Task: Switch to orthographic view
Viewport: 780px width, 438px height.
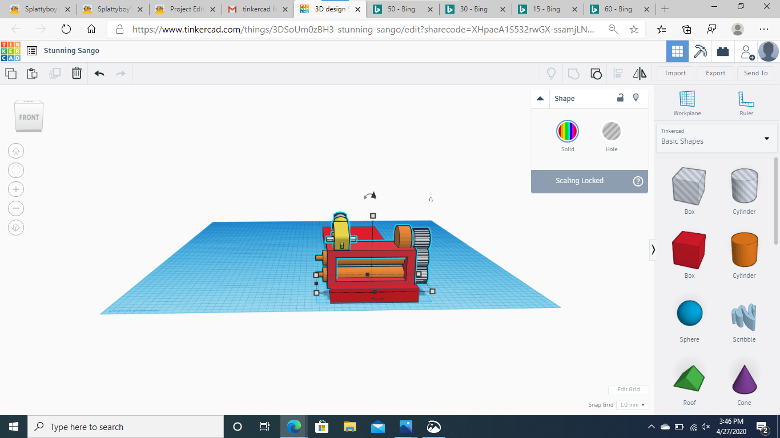Action: pyautogui.click(x=16, y=228)
